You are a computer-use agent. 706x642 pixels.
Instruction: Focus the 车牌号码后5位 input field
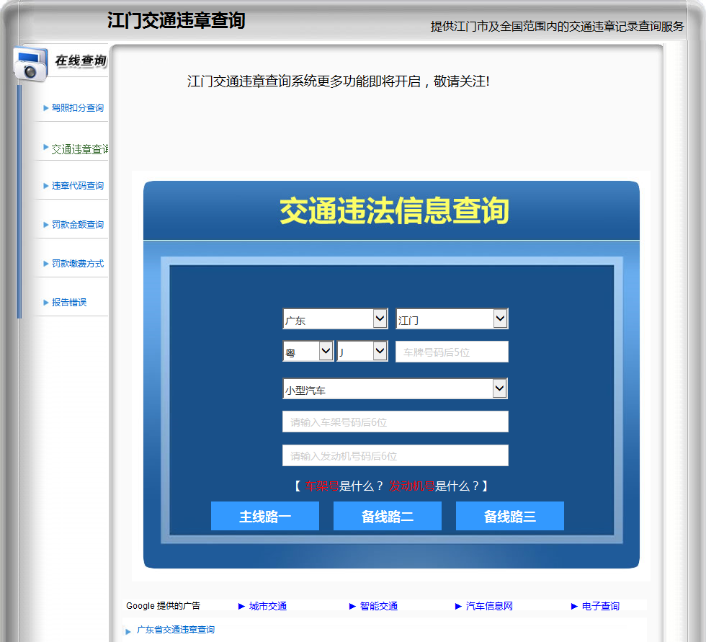click(x=452, y=352)
